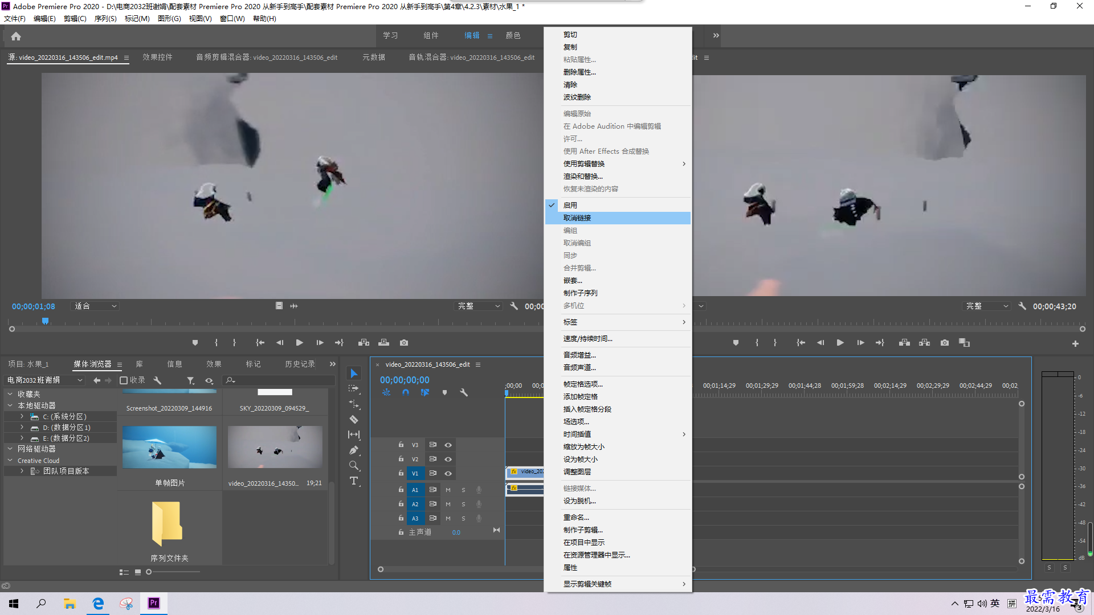This screenshot has height=615, width=1094.
Task: Open Source monitor zoom dropdown 适合
Action: (x=95, y=306)
